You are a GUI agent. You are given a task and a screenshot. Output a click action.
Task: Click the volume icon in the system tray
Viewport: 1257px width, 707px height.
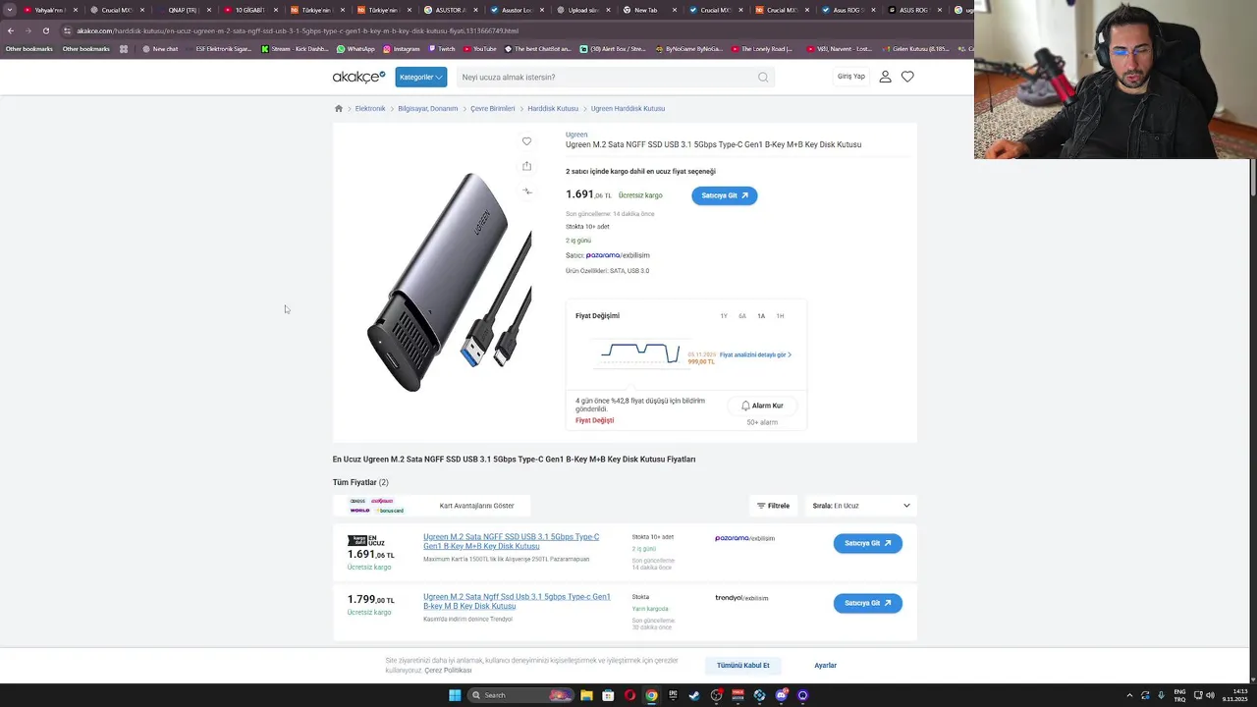click(1210, 695)
